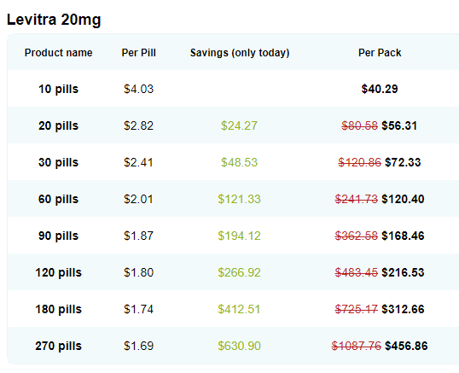The image size is (459, 373).
Task: Click the Levitra 20mg heading
Action: (x=54, y=20)
